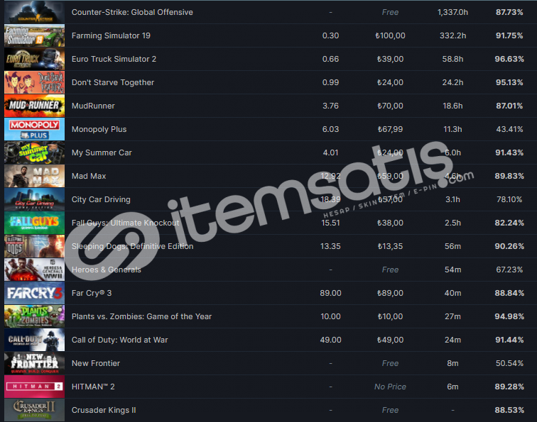Click the Farming Simulator 19 cover image
The height and width of the screenshot is (422, 537).
coord(34,35)
